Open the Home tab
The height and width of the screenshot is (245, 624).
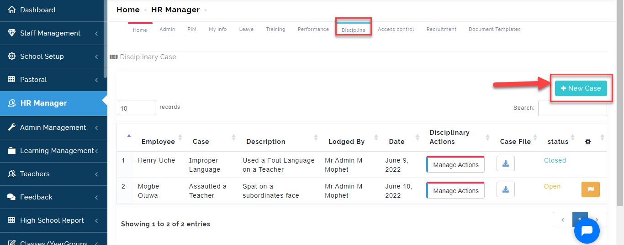click(140, 30)
